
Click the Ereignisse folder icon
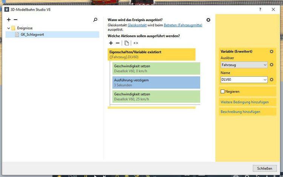[13, 28]
